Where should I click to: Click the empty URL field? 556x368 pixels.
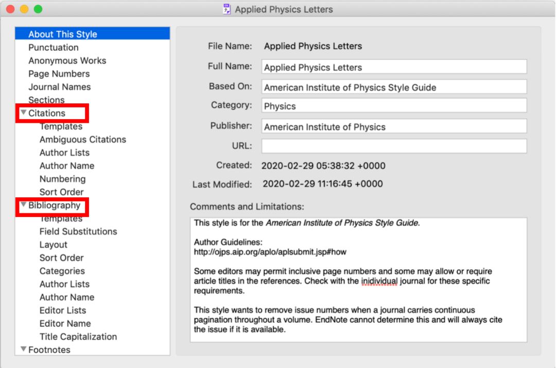394,146
